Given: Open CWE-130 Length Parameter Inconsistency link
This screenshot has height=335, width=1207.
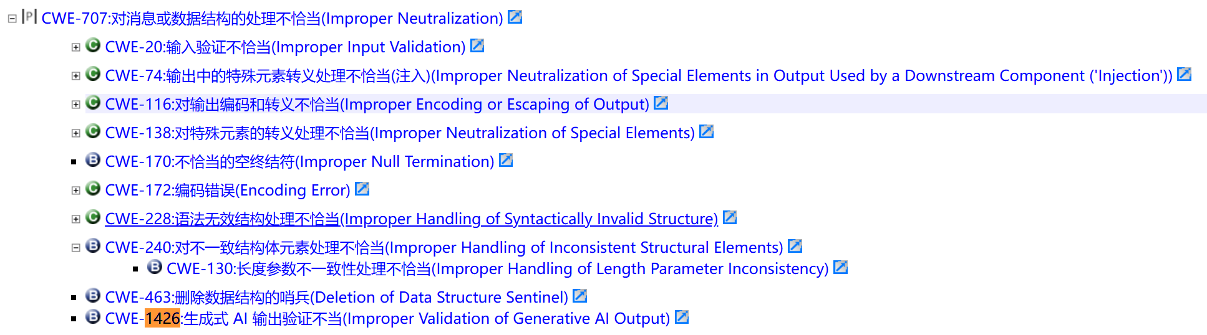Looking at the screenshot, I should (497, 268).
